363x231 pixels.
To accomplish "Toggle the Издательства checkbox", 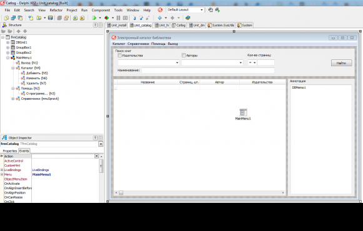I will point(120,56).
